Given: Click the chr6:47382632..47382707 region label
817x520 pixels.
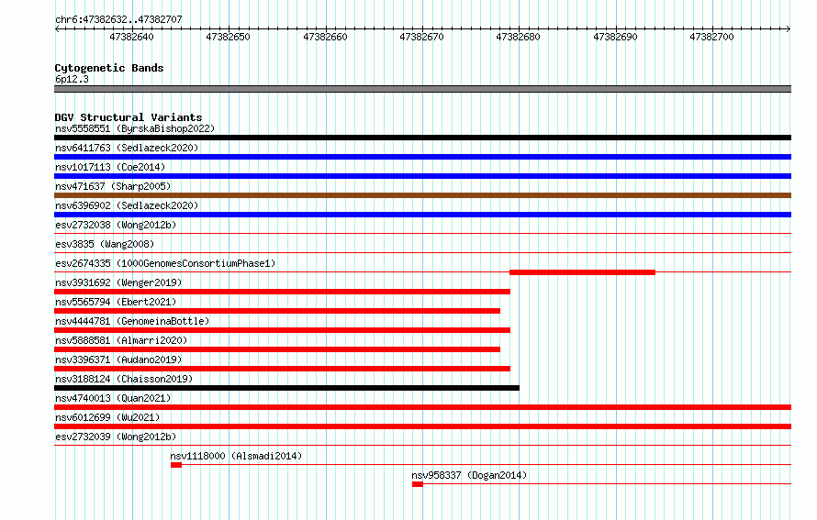Looking at the screenshot, I should (118, 19).
